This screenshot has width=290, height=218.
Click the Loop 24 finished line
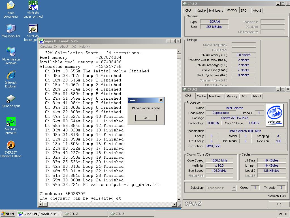point(84,180)
